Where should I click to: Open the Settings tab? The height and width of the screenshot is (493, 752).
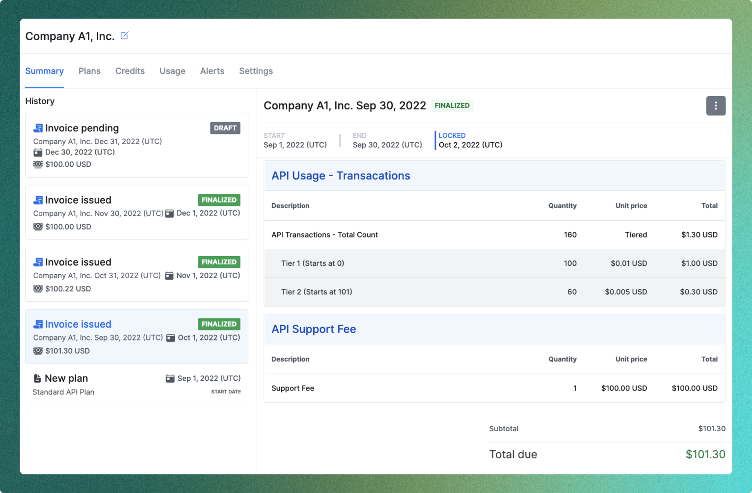256,71
